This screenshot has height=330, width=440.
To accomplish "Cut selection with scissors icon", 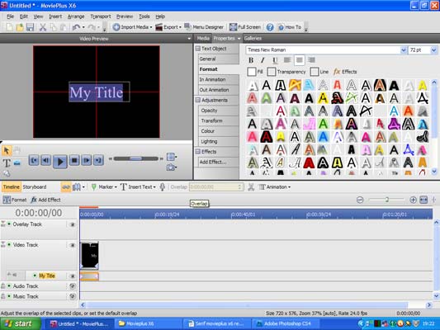I will [43, 27].
